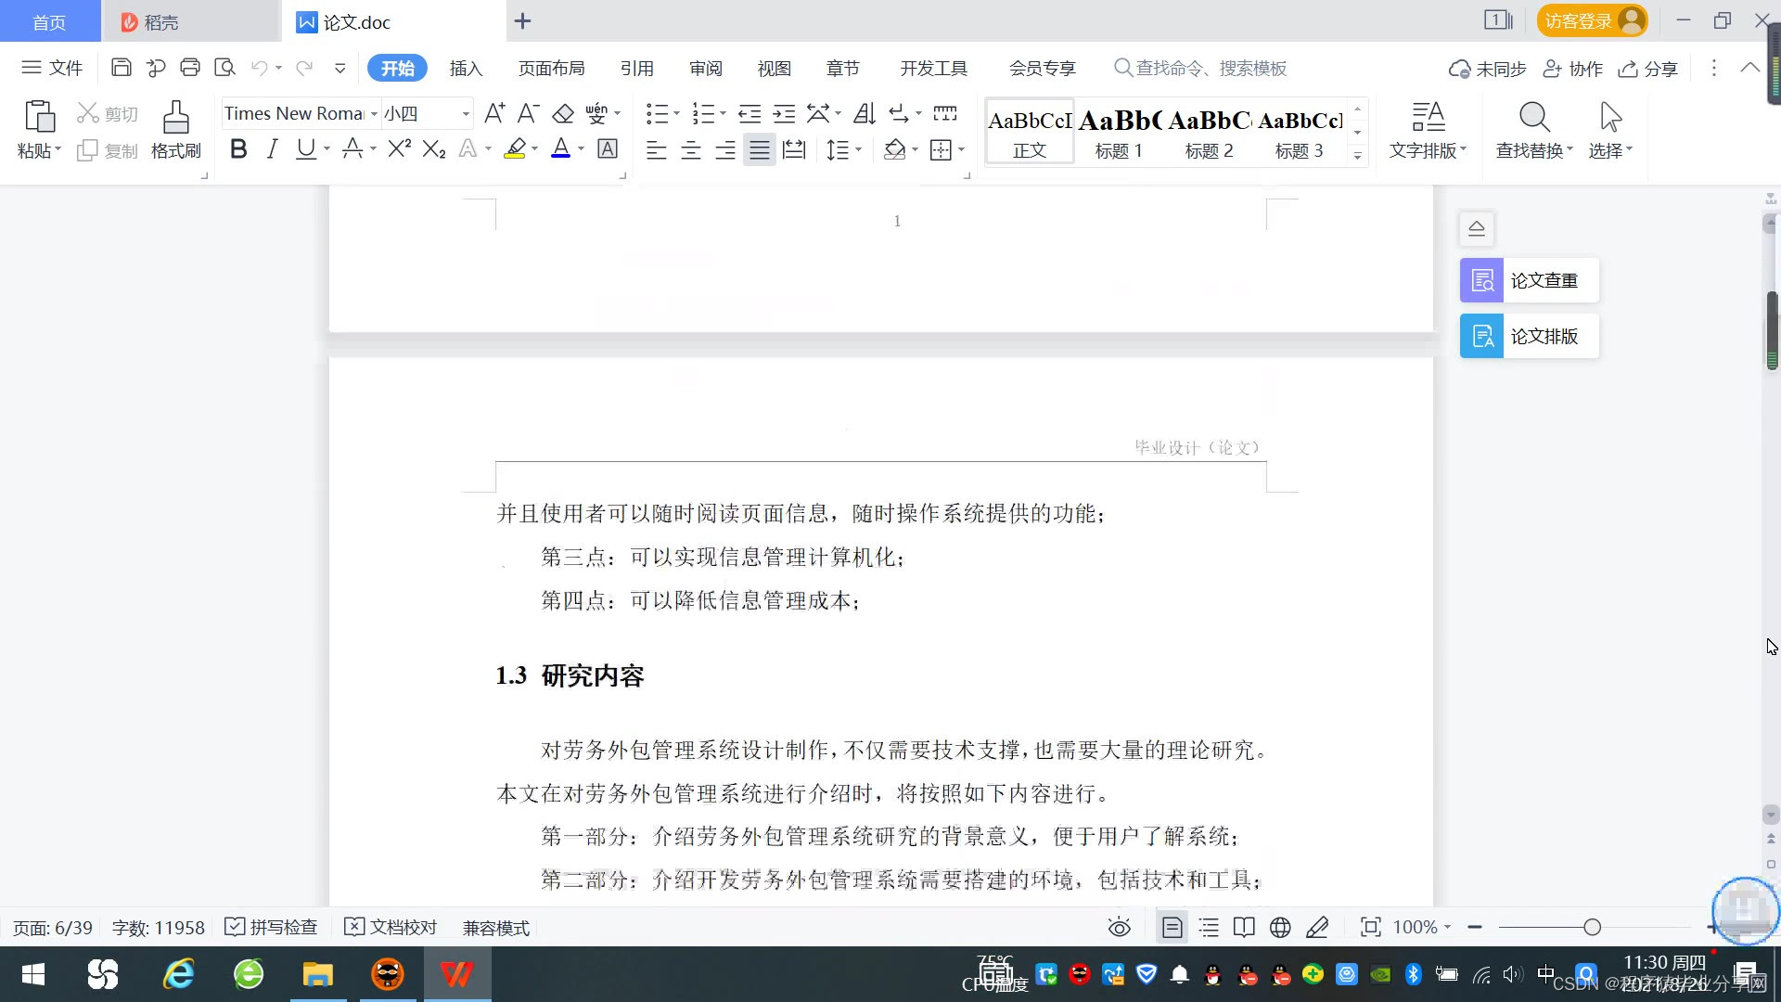Apply italic formatting icon
Image resolution: width=1781 pixels, height=1002 pixels.
[272, 149]
